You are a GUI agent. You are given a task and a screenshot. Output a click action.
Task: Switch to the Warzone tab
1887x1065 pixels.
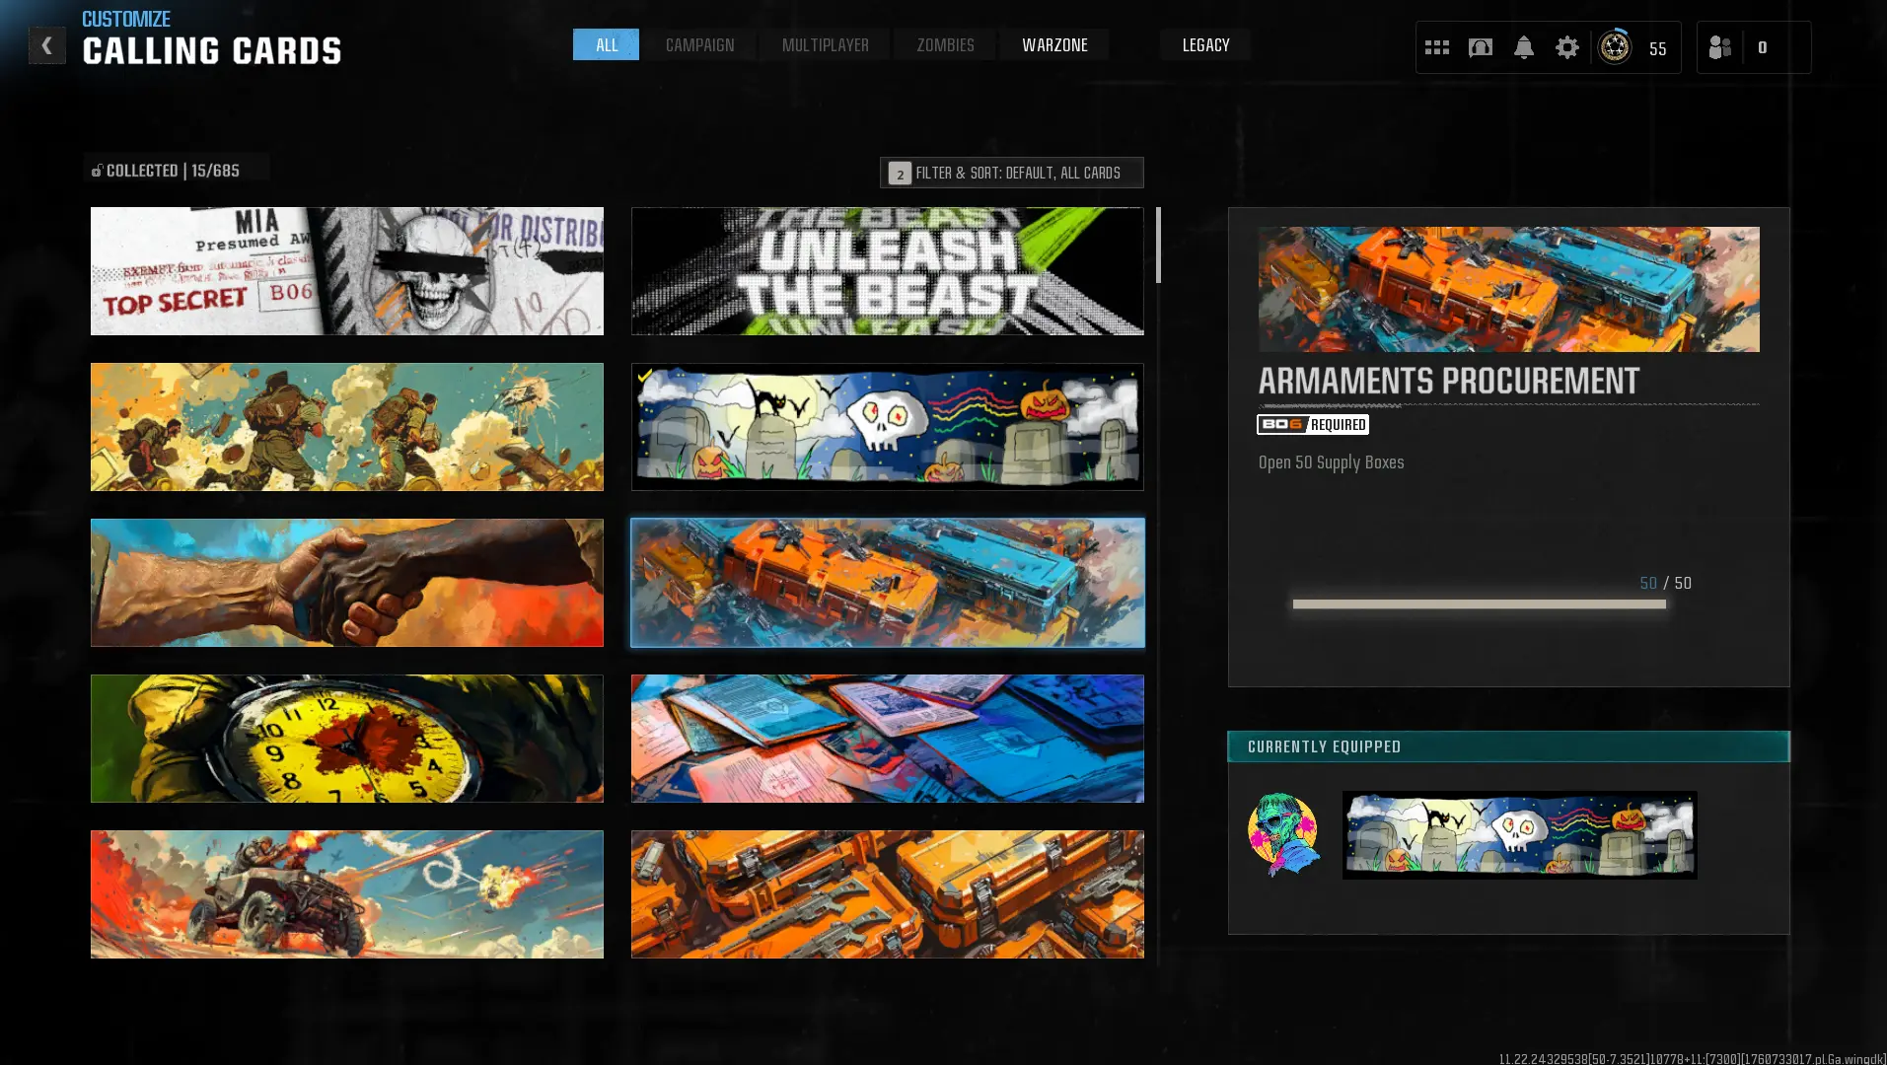point(1054,44)
